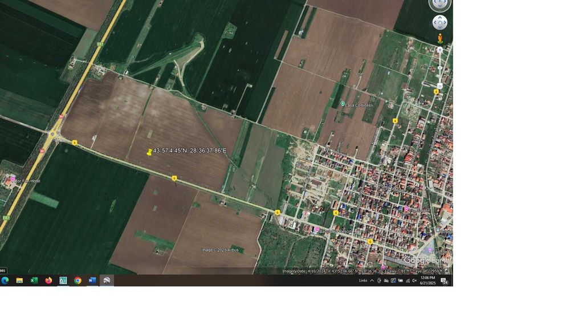Pan east with the move joystick right arrow
Image resolution: width=570 pixels, height=321 pixels.
[445, 23]
